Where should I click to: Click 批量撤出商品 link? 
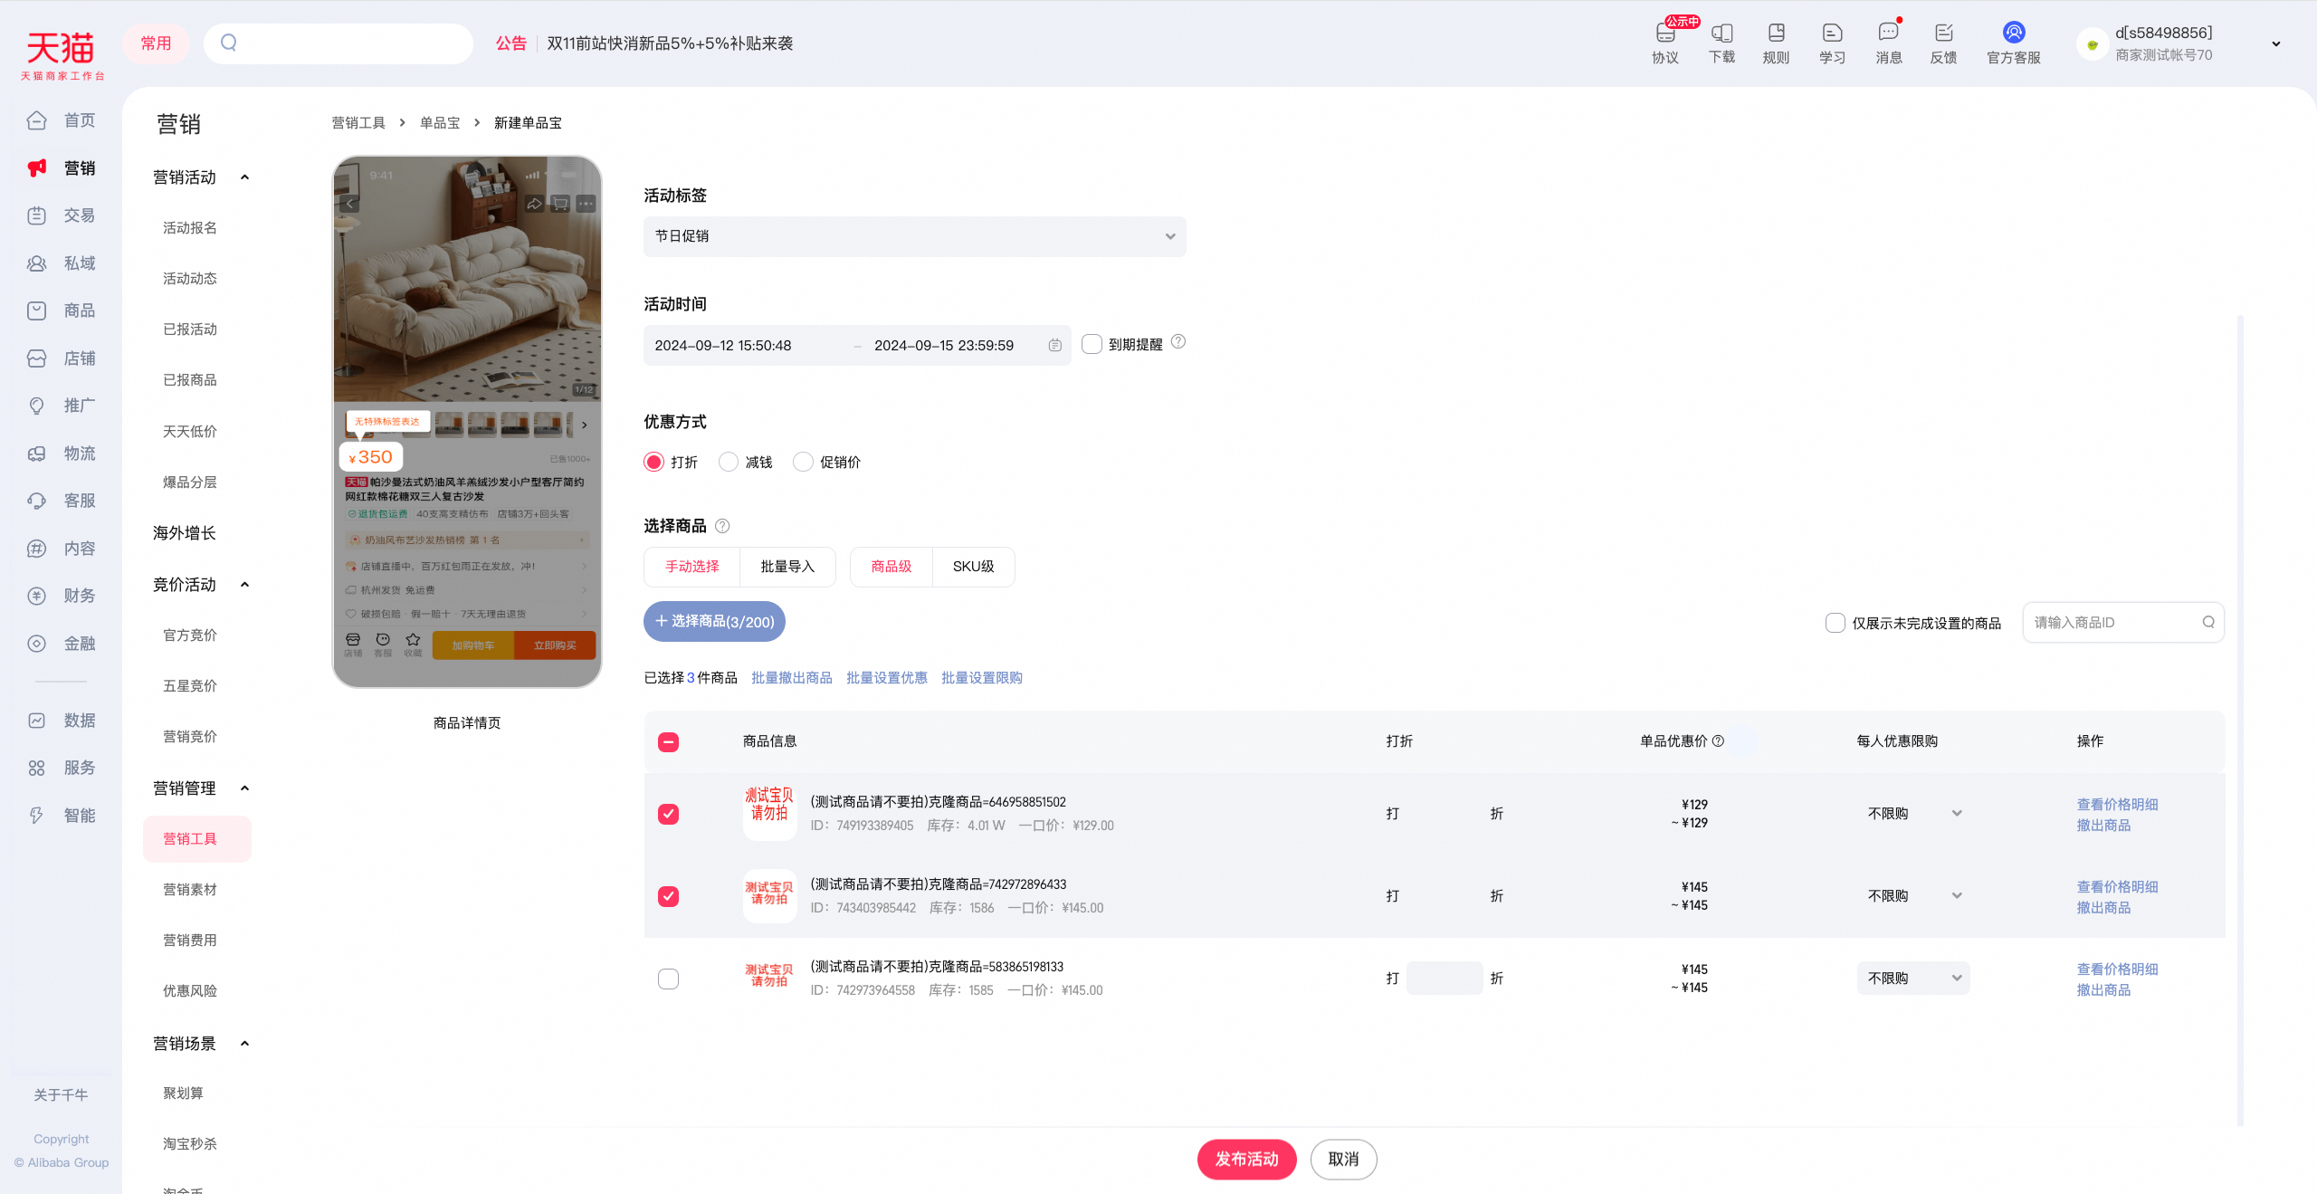click(792, 678)
